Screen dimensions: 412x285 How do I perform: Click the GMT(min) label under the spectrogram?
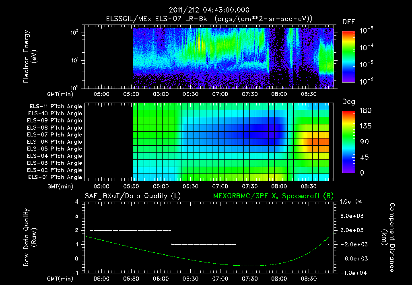coord(60,94)
